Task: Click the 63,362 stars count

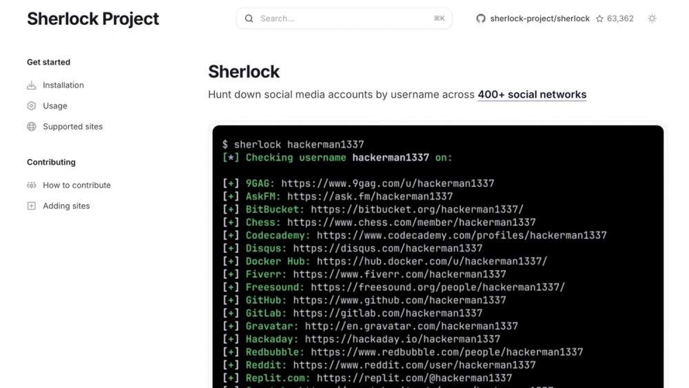Action: (620, 19)
